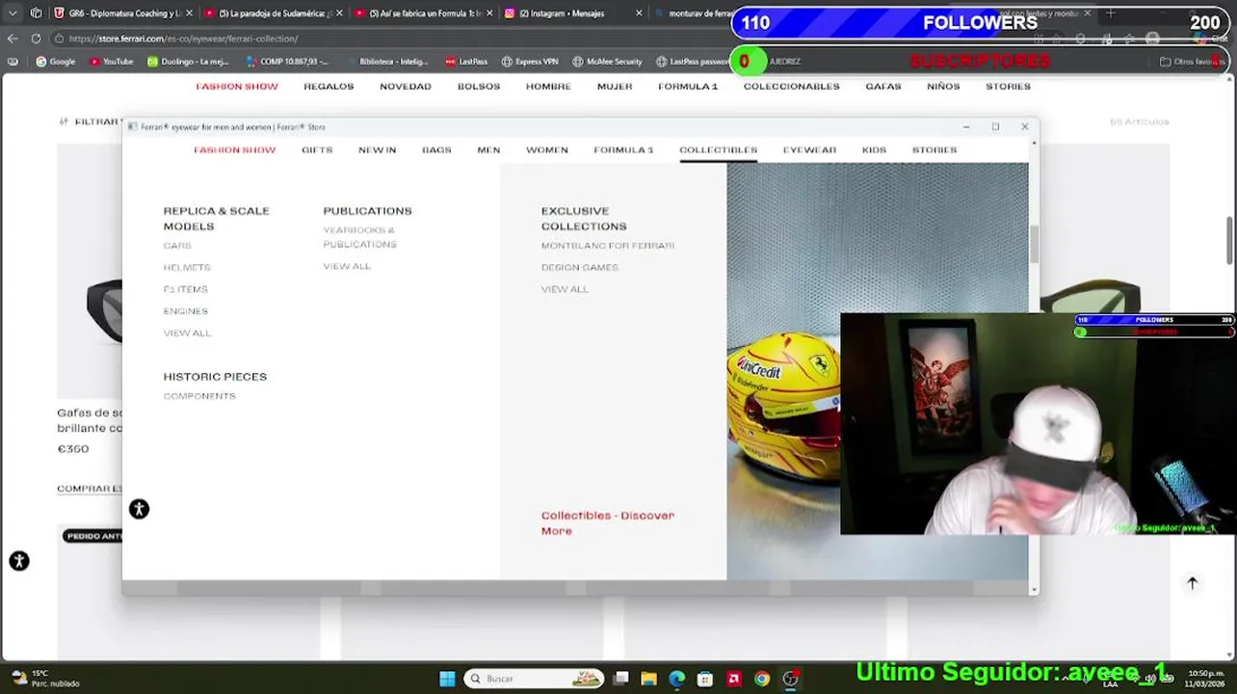
Task: Open NEW IN in the popup window menu
Action: click(377, 150)
